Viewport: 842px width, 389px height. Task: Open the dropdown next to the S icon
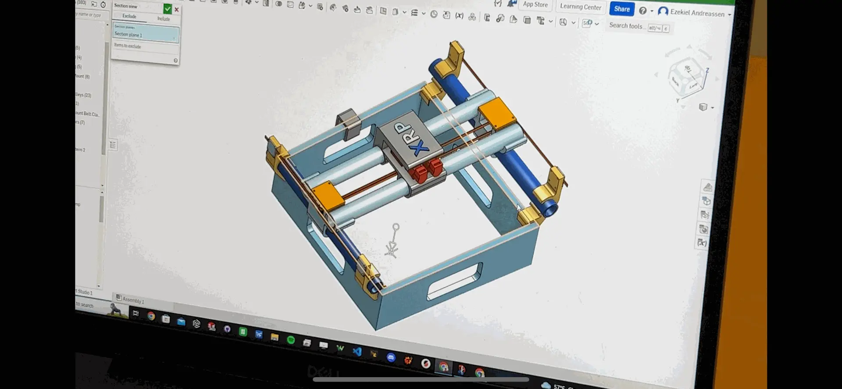tap(597, 24)
